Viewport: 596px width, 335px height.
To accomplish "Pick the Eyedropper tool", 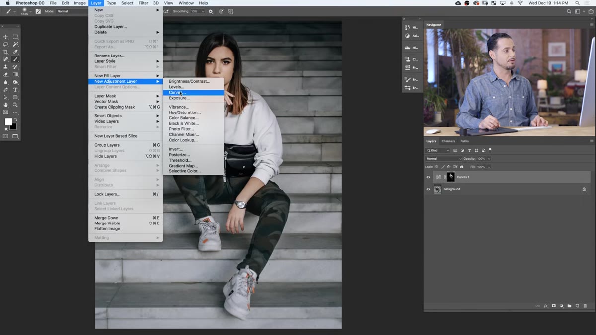I will pos(15,52).
